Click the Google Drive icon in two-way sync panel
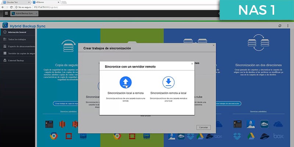Image resolution: width=294 pixels, height=147 pixels. [x=251, y=136]
